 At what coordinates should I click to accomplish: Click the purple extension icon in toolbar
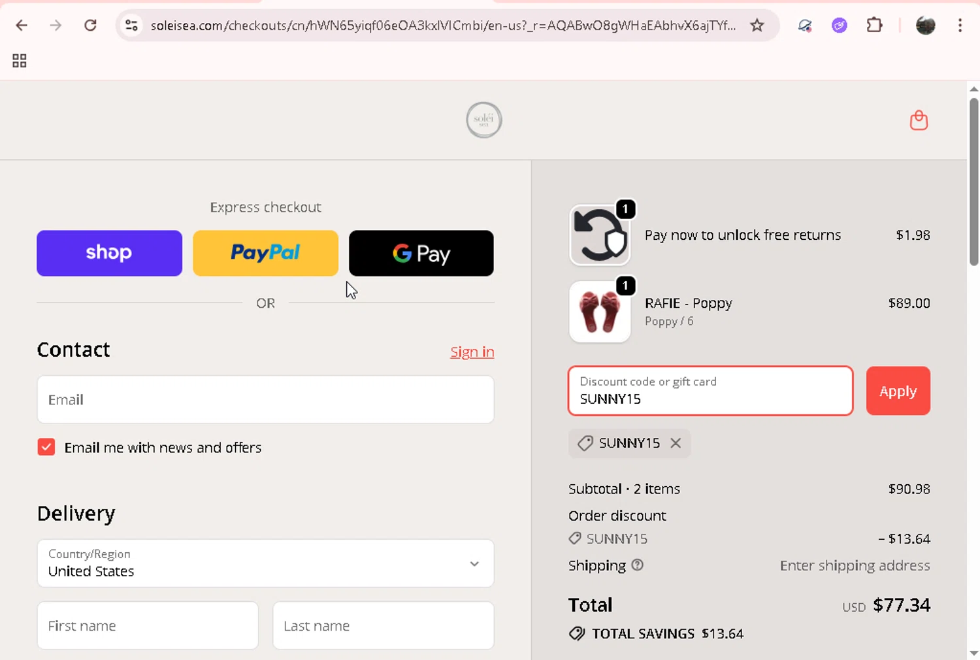point(840,25)
